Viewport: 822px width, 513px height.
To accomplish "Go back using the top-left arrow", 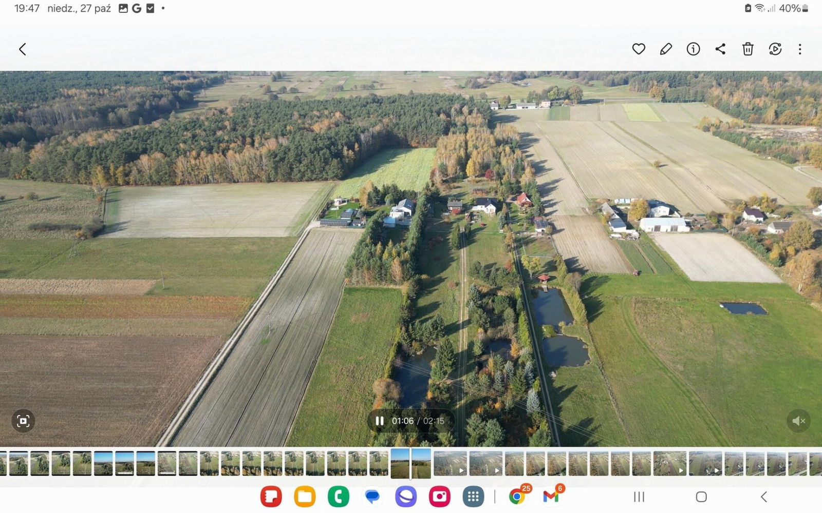I will click(22, 49).
